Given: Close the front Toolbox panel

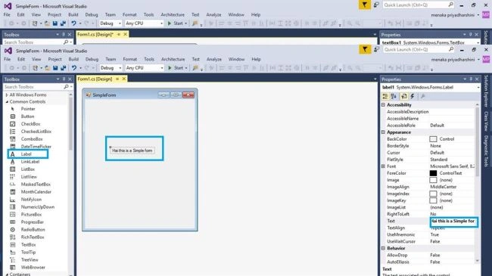Looking at the screenshot, I should pos(70,79).
